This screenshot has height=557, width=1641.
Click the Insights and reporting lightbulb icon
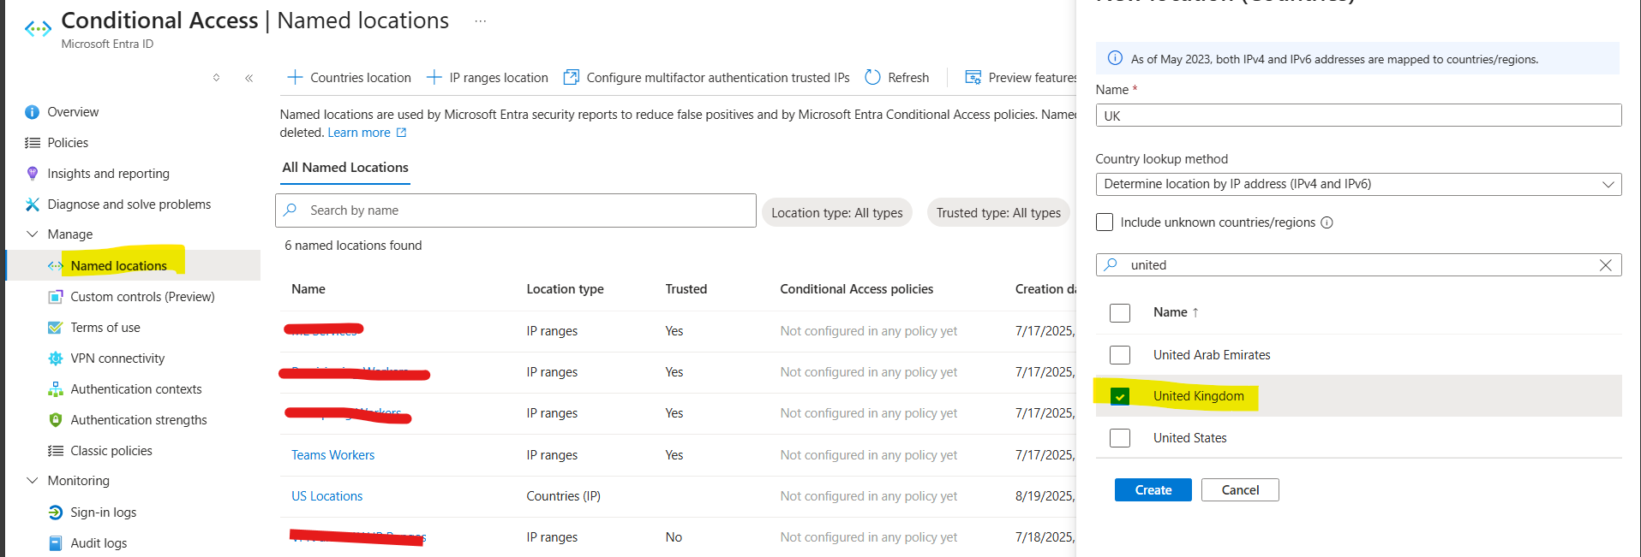[33, 174]
